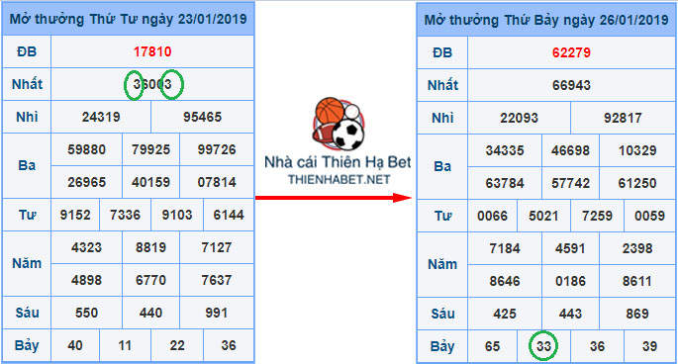Select the 26/01/2019 table header
The height and width of the screenshot is (364, 678).
[x=546, y=20]
